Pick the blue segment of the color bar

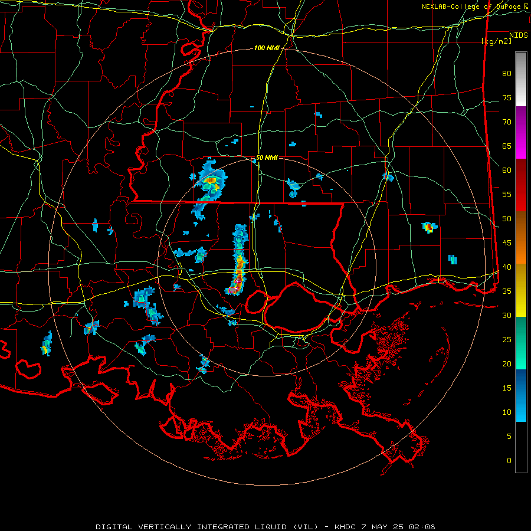click(521, 395)
